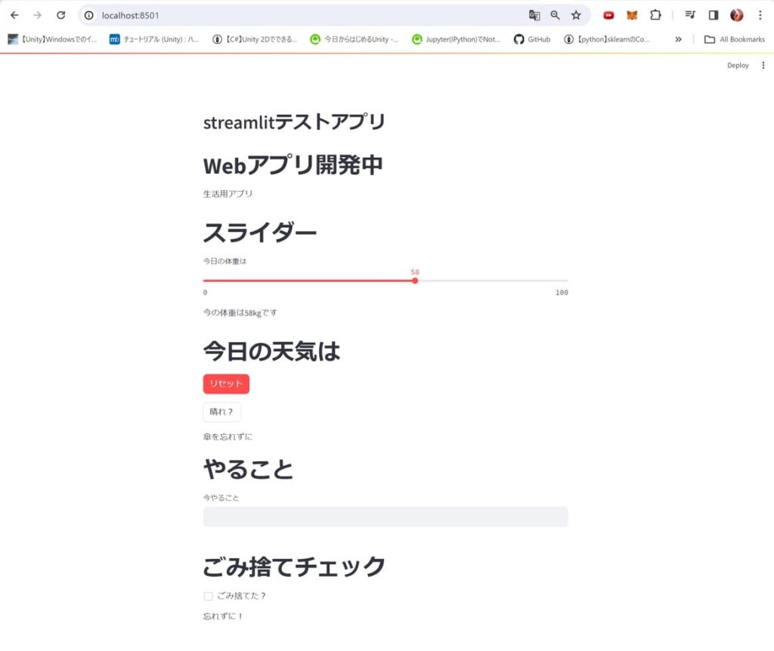Expand the hidden bookmarks overflow chevron
Viewport: 774px width, 651px height.
pyautogui.click(x=678, y=39)
